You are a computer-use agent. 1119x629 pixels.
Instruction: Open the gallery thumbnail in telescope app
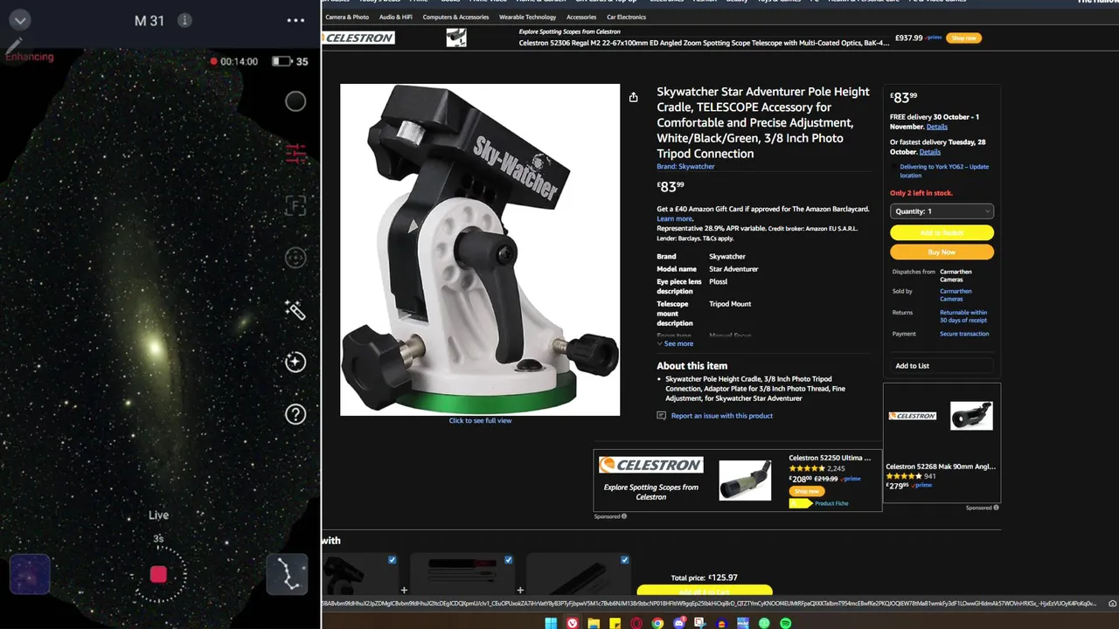pos(30,575)
